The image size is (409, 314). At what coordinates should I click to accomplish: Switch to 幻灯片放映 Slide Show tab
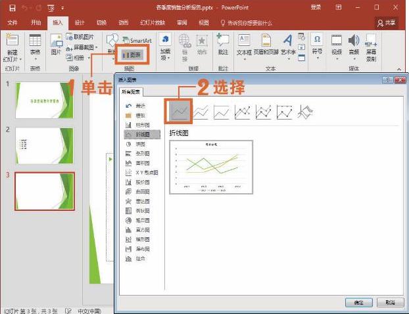pos(153,23)
